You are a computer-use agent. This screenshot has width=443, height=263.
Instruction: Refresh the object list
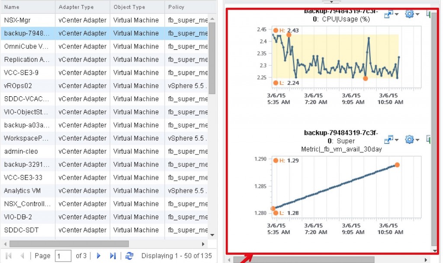tap(129, 256)
